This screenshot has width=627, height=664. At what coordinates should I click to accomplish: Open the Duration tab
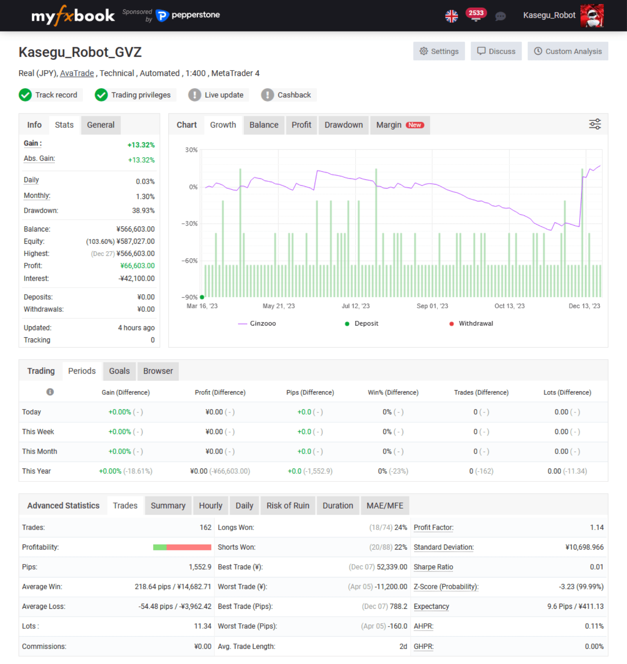click(338, 506)
